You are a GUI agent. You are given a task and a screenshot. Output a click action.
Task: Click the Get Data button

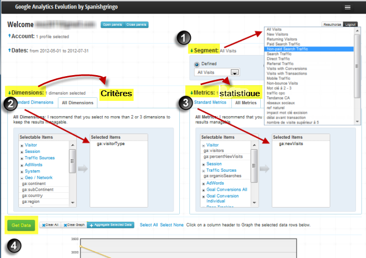pyautogui.click(x=21, y=225)
